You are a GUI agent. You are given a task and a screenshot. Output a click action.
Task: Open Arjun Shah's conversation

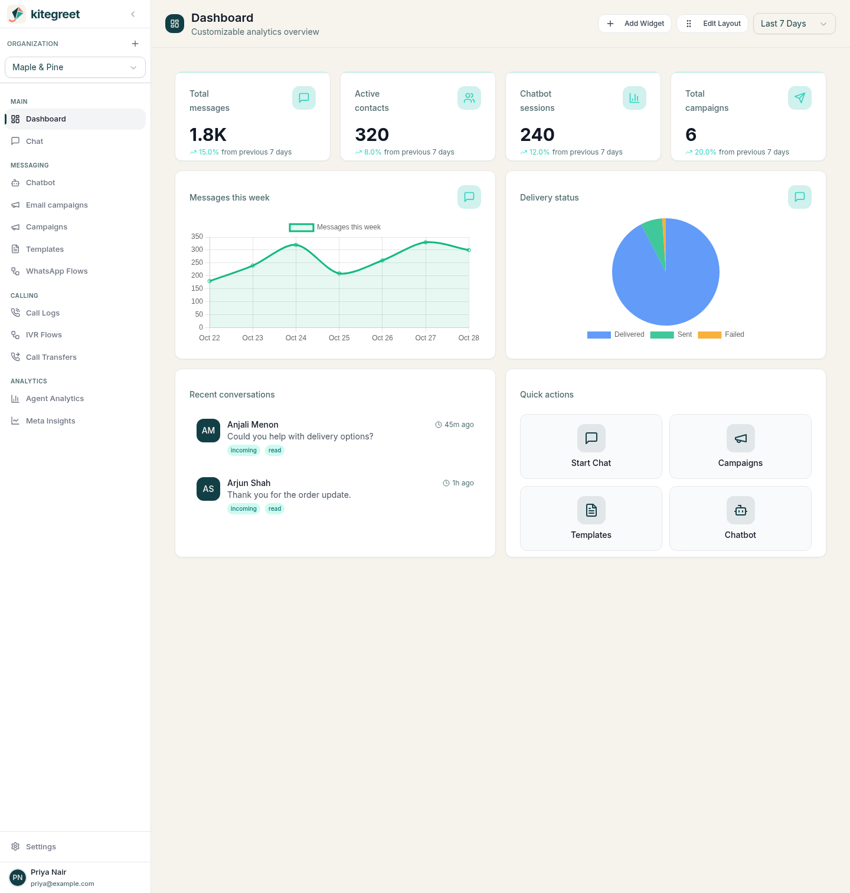point(335,495)
